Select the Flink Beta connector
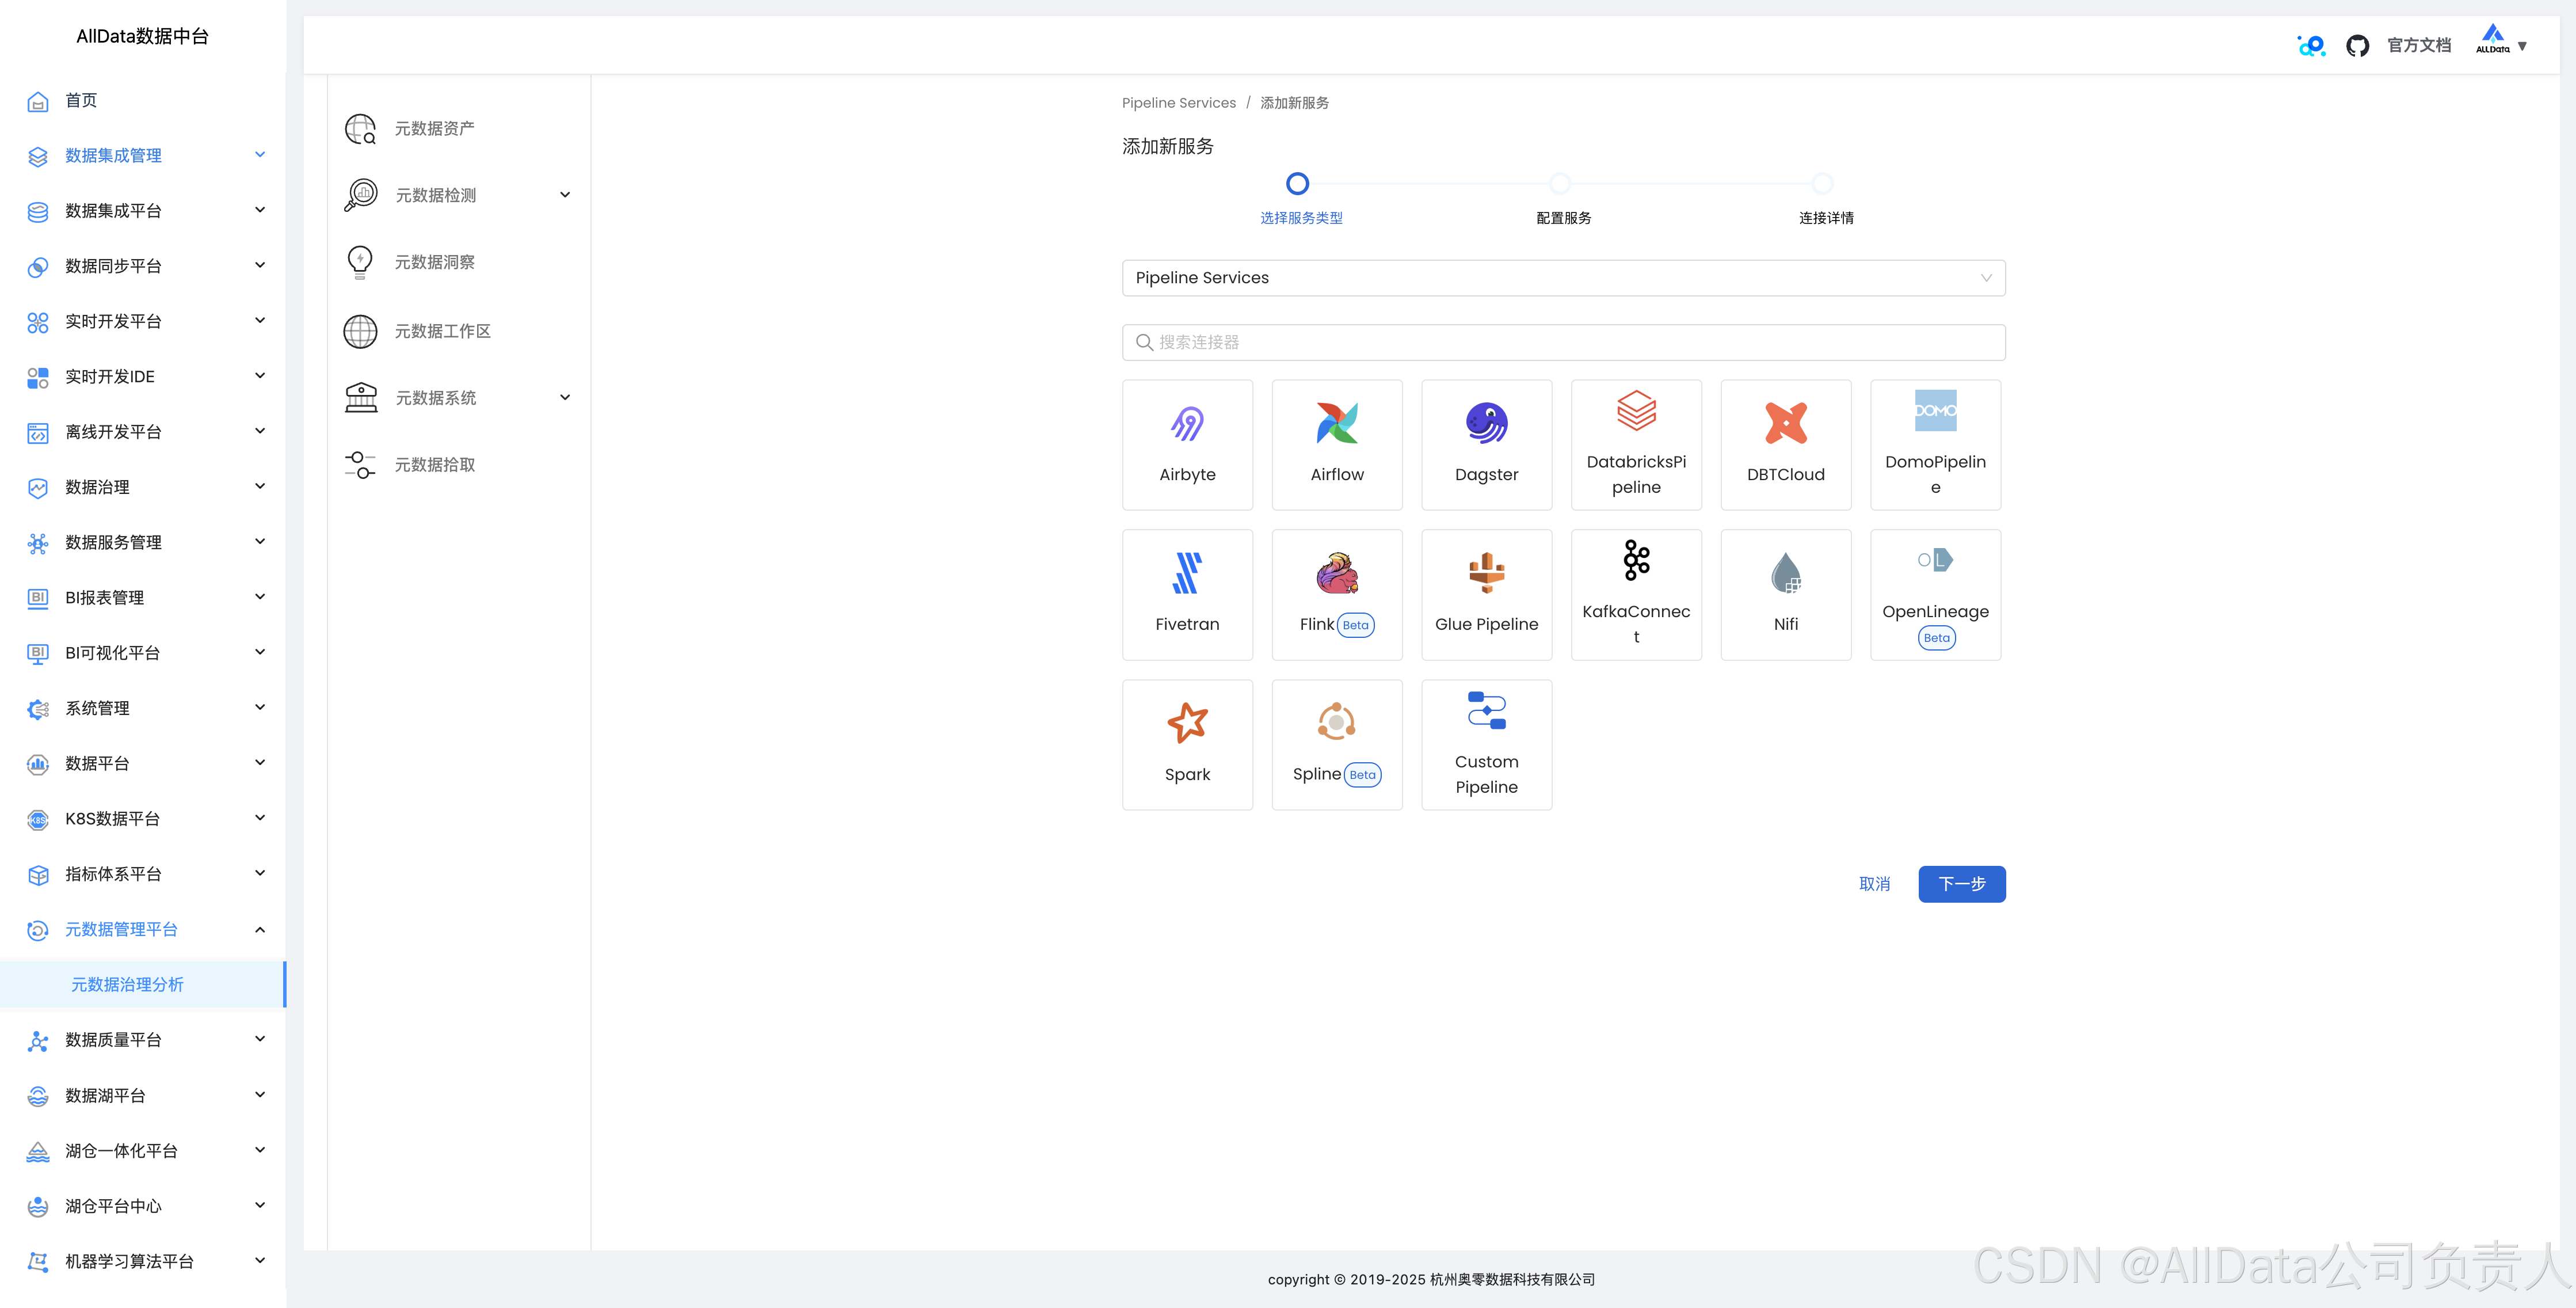This screenshot has width=2576, height=1308. pos(1337,595)
